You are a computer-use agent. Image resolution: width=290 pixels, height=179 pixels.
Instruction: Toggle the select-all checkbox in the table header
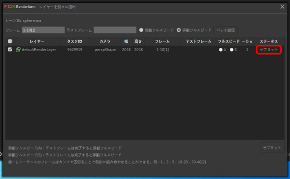10,41
